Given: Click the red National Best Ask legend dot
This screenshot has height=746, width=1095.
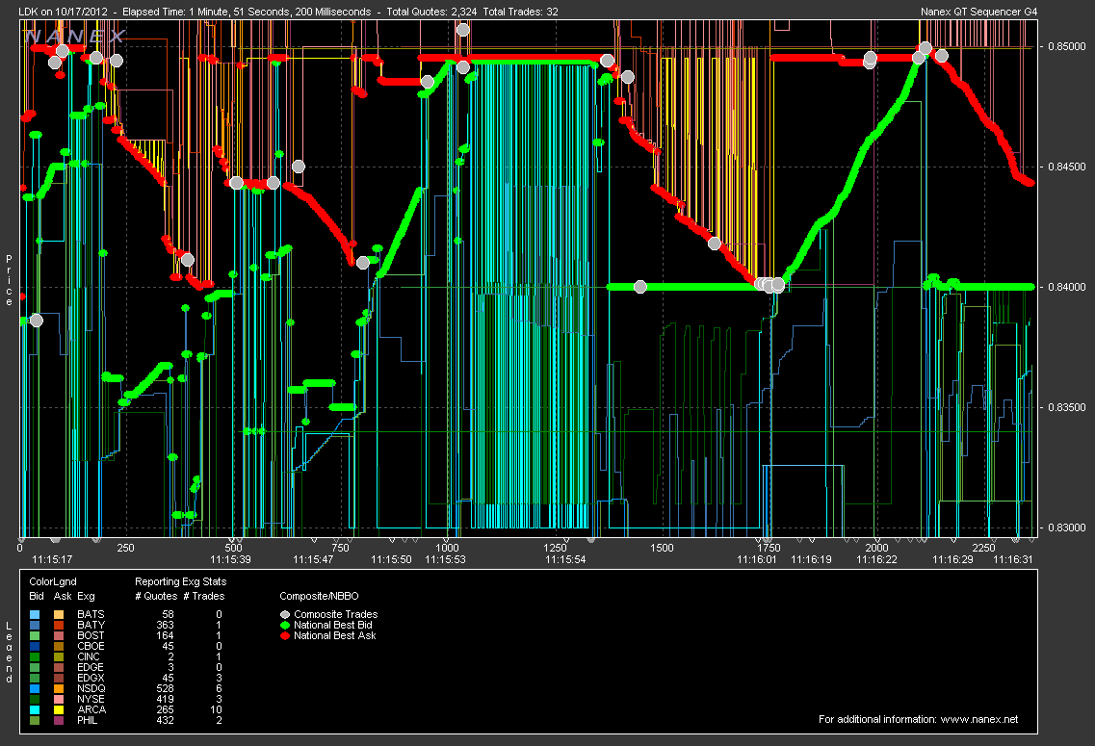Looking at the screenshot, I should click(x=285, y=635).
